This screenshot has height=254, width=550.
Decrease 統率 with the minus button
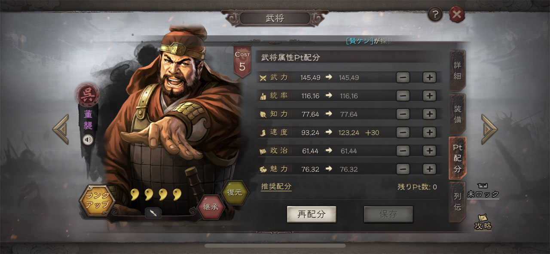[403, 95]
